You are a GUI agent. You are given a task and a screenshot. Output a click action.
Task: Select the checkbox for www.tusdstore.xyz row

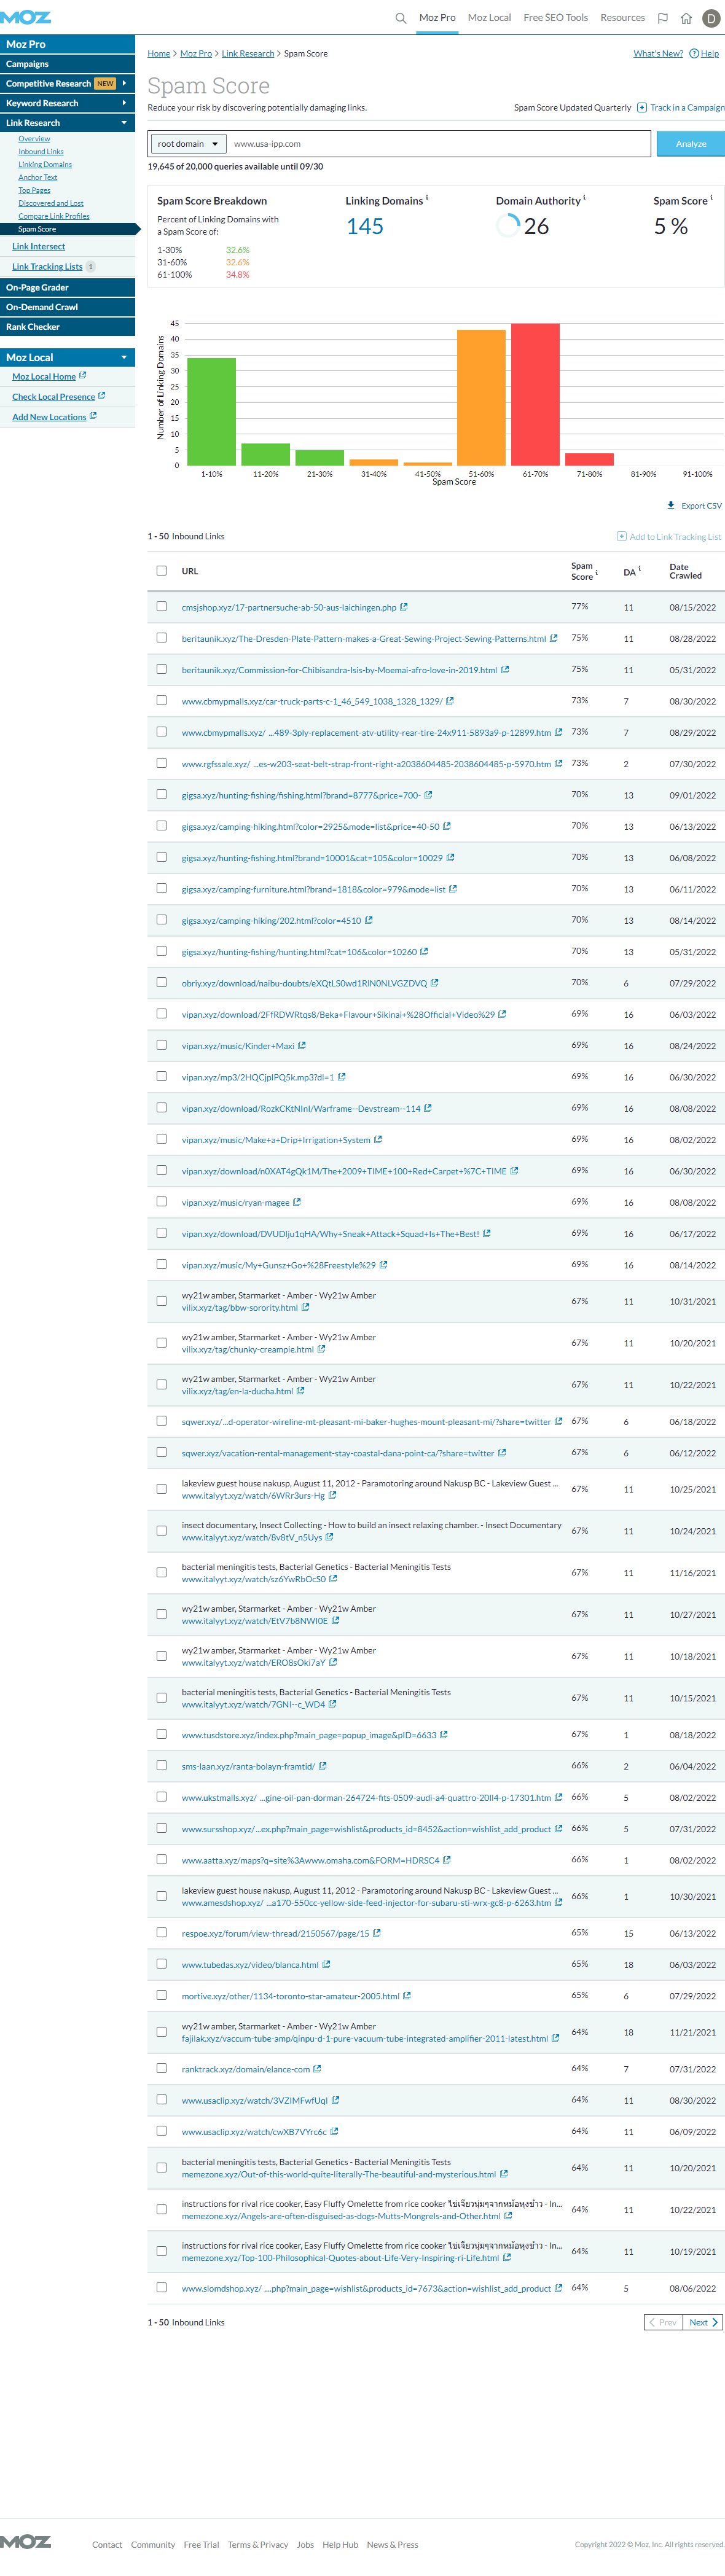coord(161,1734)
